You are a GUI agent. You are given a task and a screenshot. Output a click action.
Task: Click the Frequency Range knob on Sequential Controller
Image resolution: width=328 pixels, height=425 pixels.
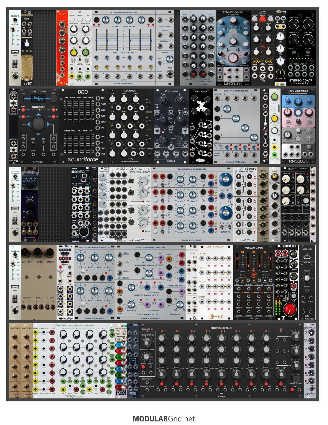click(x=147, y=343)
